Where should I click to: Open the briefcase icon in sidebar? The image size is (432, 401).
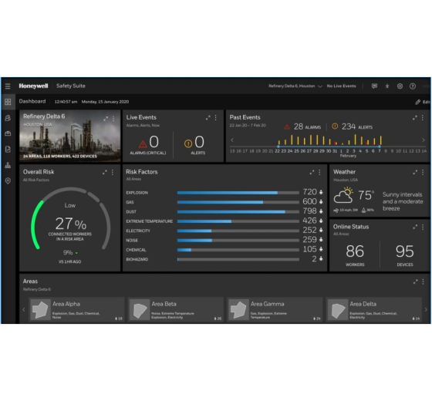pos(8,133)
